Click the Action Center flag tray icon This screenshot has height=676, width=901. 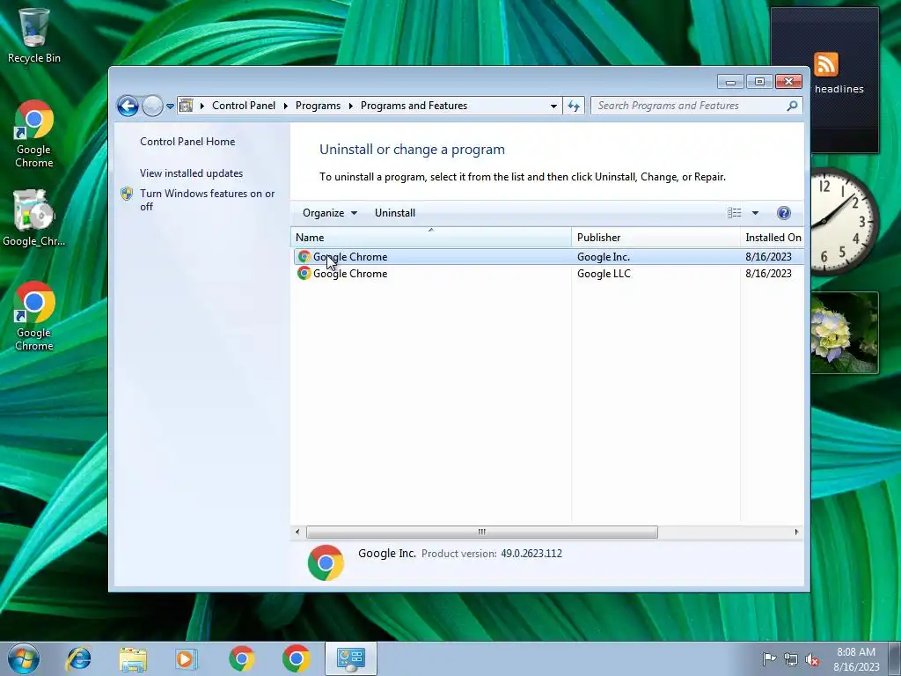click(769, 659)
